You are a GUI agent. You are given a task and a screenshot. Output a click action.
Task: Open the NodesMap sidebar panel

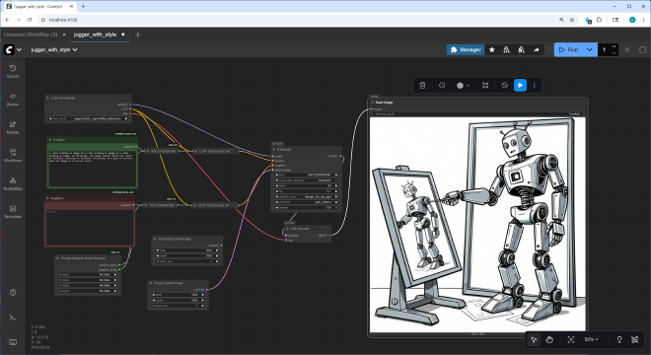13,183
